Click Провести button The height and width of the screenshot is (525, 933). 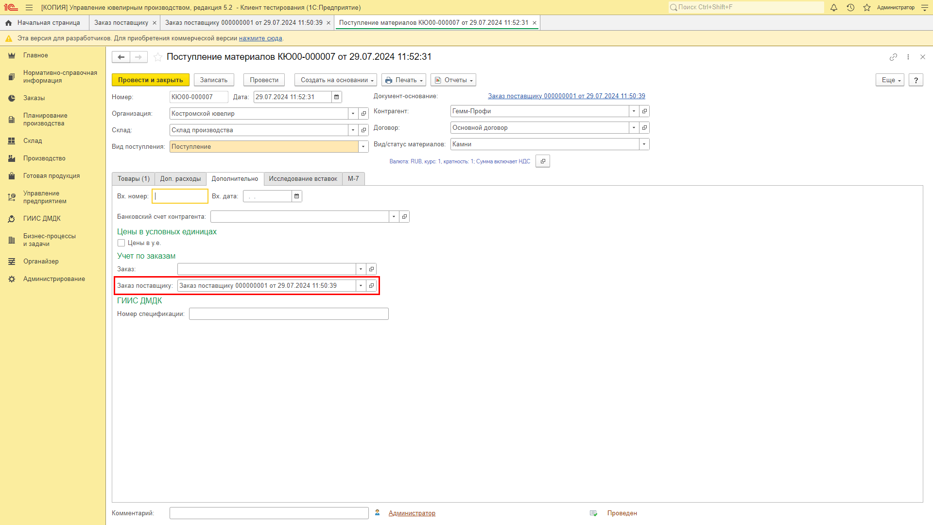tap(264, 80)
